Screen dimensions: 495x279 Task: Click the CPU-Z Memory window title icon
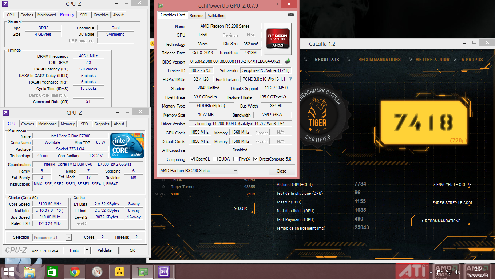(5, 4)
